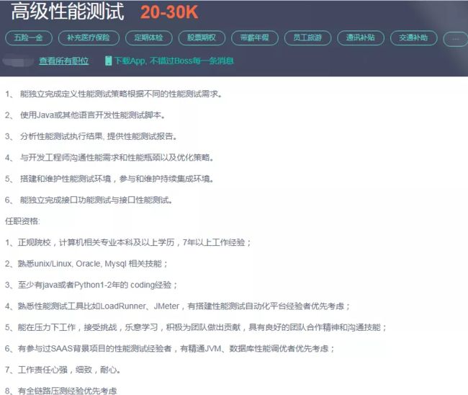
Task: Click the line 正规院校，计算机相关专业本科
Action: point(128,242)
